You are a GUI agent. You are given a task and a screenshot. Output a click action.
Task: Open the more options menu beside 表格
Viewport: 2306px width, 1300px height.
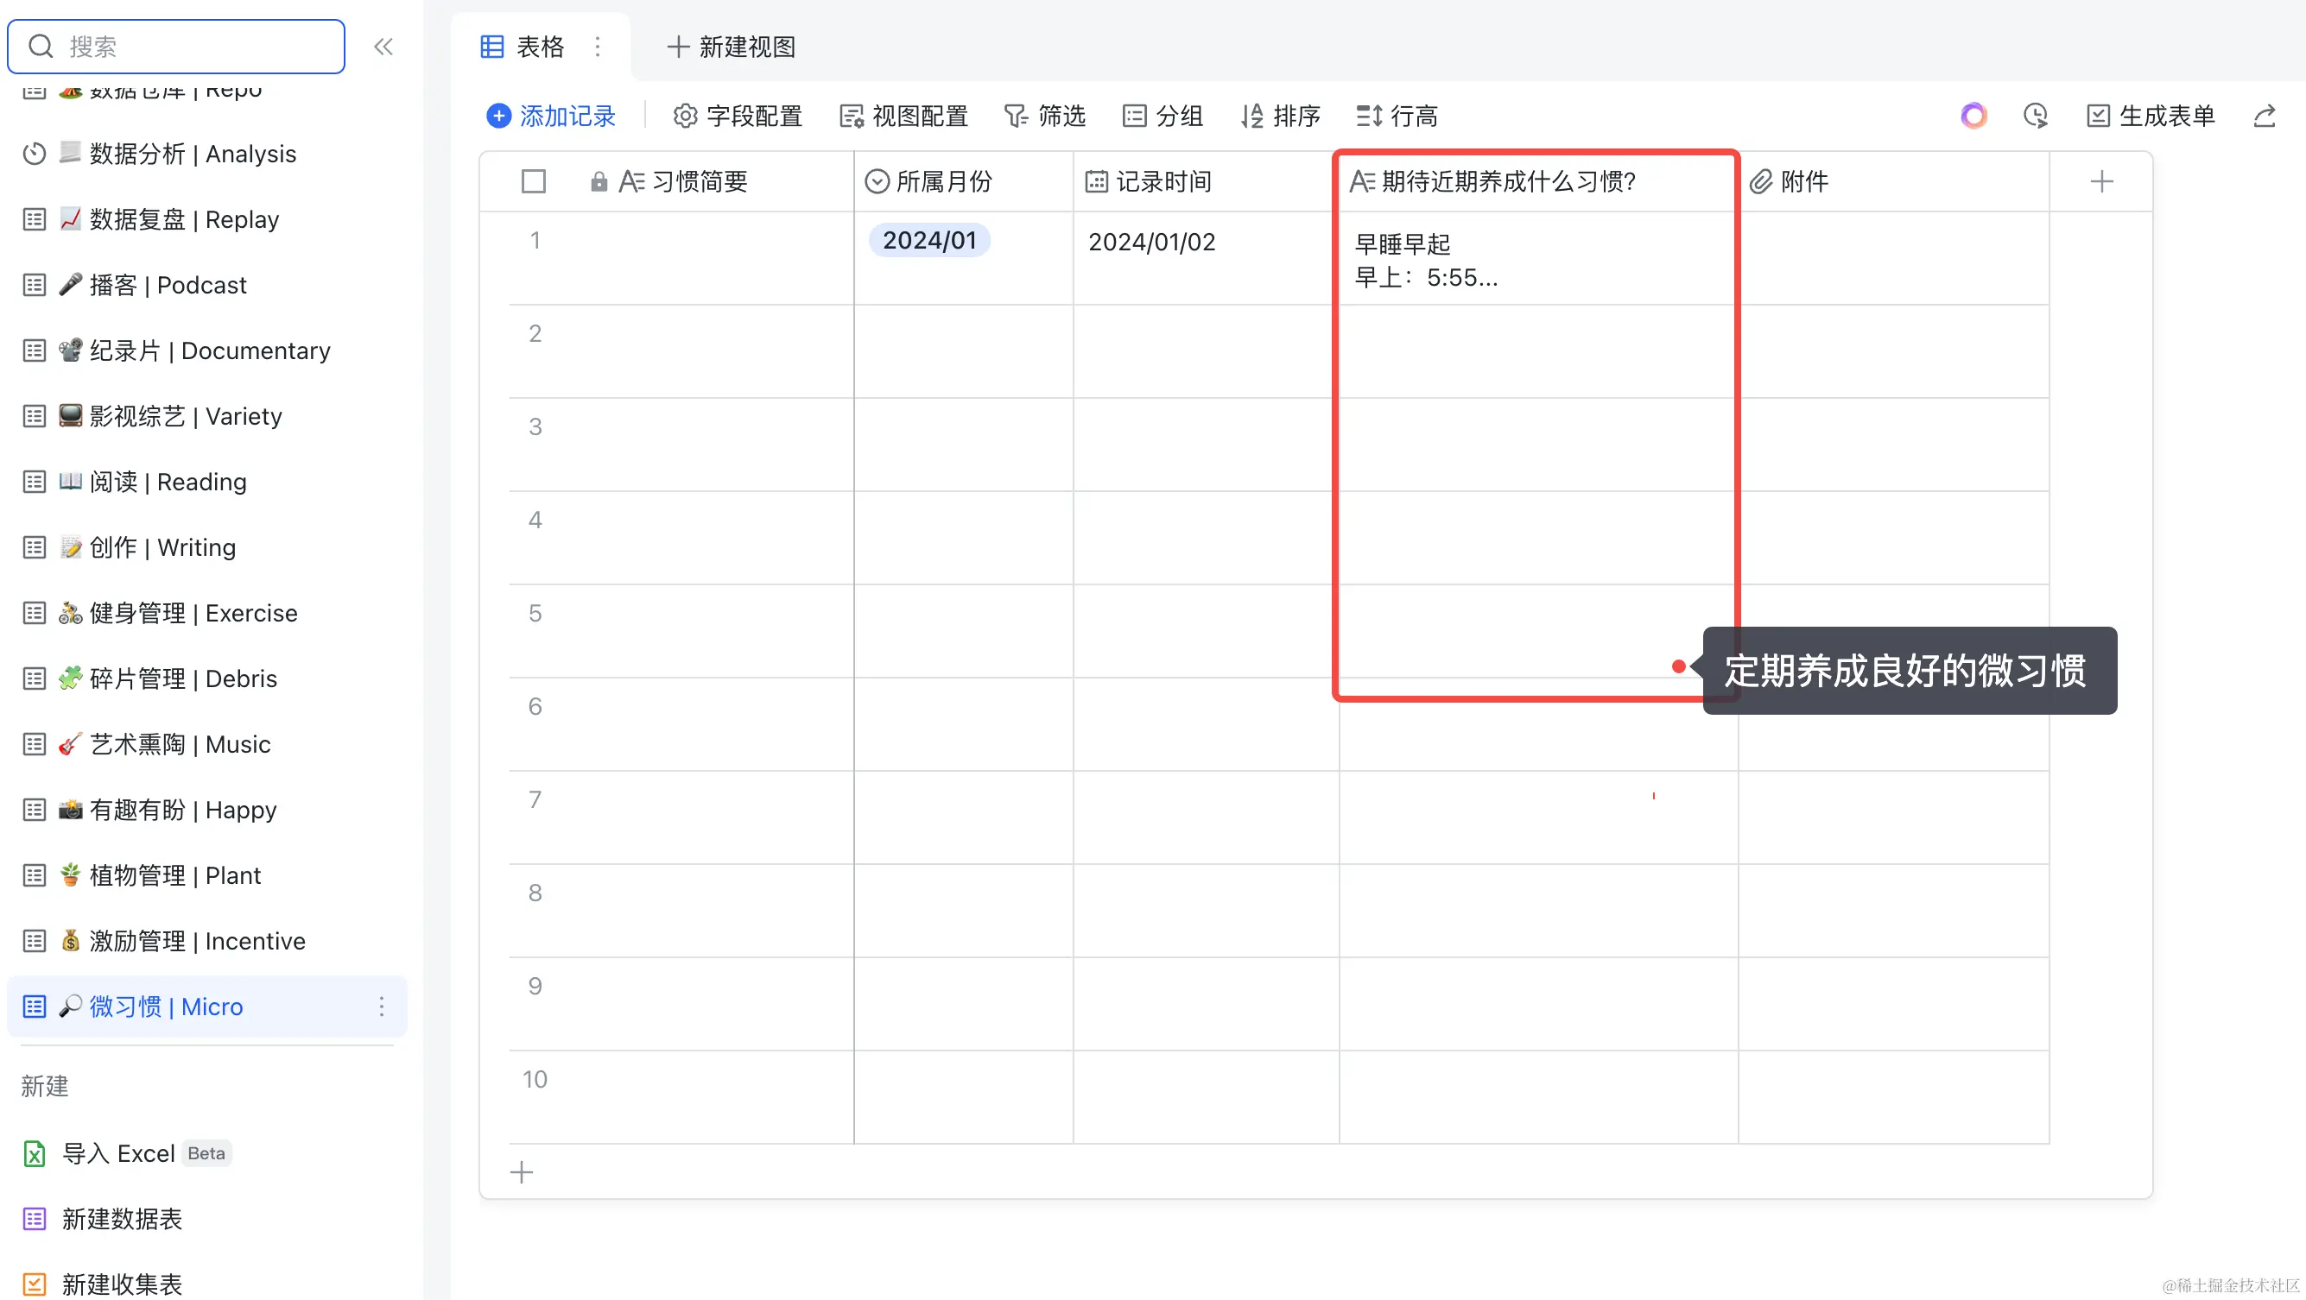point(597,47)
